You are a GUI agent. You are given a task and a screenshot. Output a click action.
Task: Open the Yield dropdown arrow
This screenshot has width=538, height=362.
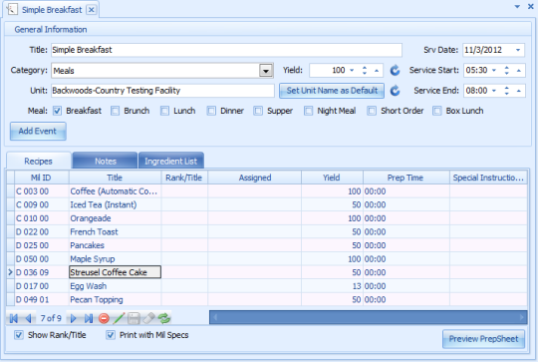[x=352, y=71]
